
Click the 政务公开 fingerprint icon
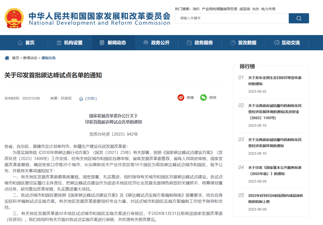[146, 43]
